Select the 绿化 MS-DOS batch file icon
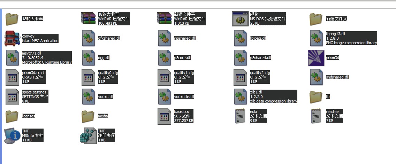396x164 pixels. (x=240, y=19)
